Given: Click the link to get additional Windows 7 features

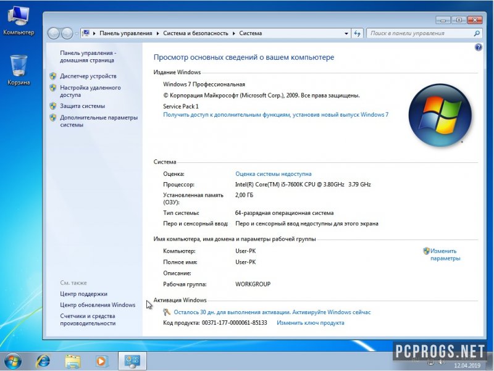Looking at the screenshot, I should (275, 115).
